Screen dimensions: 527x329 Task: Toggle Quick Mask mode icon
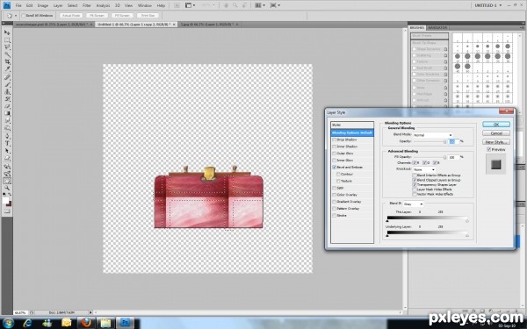coord(7,211)
